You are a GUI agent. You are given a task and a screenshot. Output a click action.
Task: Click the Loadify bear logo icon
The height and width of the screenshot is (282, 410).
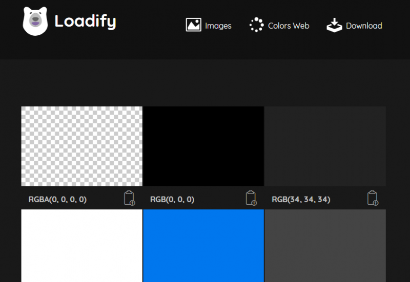[x=35, y=21]
